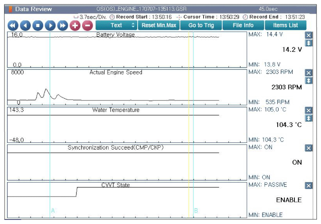Zoom out with the red minus icon
The height and width of the screenshot is (224, 321).
(x=88, y=26)
